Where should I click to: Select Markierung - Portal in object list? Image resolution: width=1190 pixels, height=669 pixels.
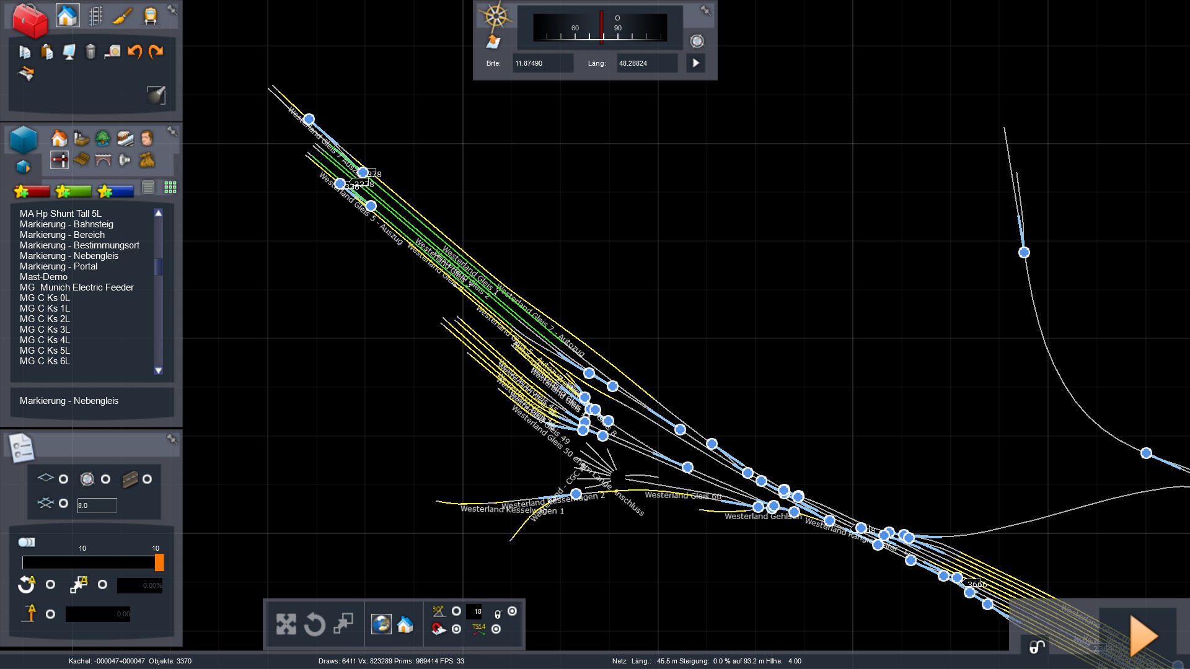click(x=58, y=266)
